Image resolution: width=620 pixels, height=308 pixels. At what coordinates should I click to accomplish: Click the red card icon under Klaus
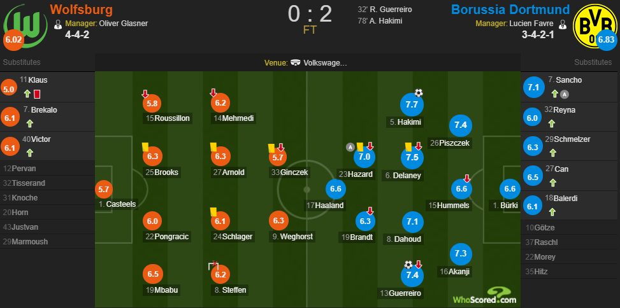click(x=37, y=94)
